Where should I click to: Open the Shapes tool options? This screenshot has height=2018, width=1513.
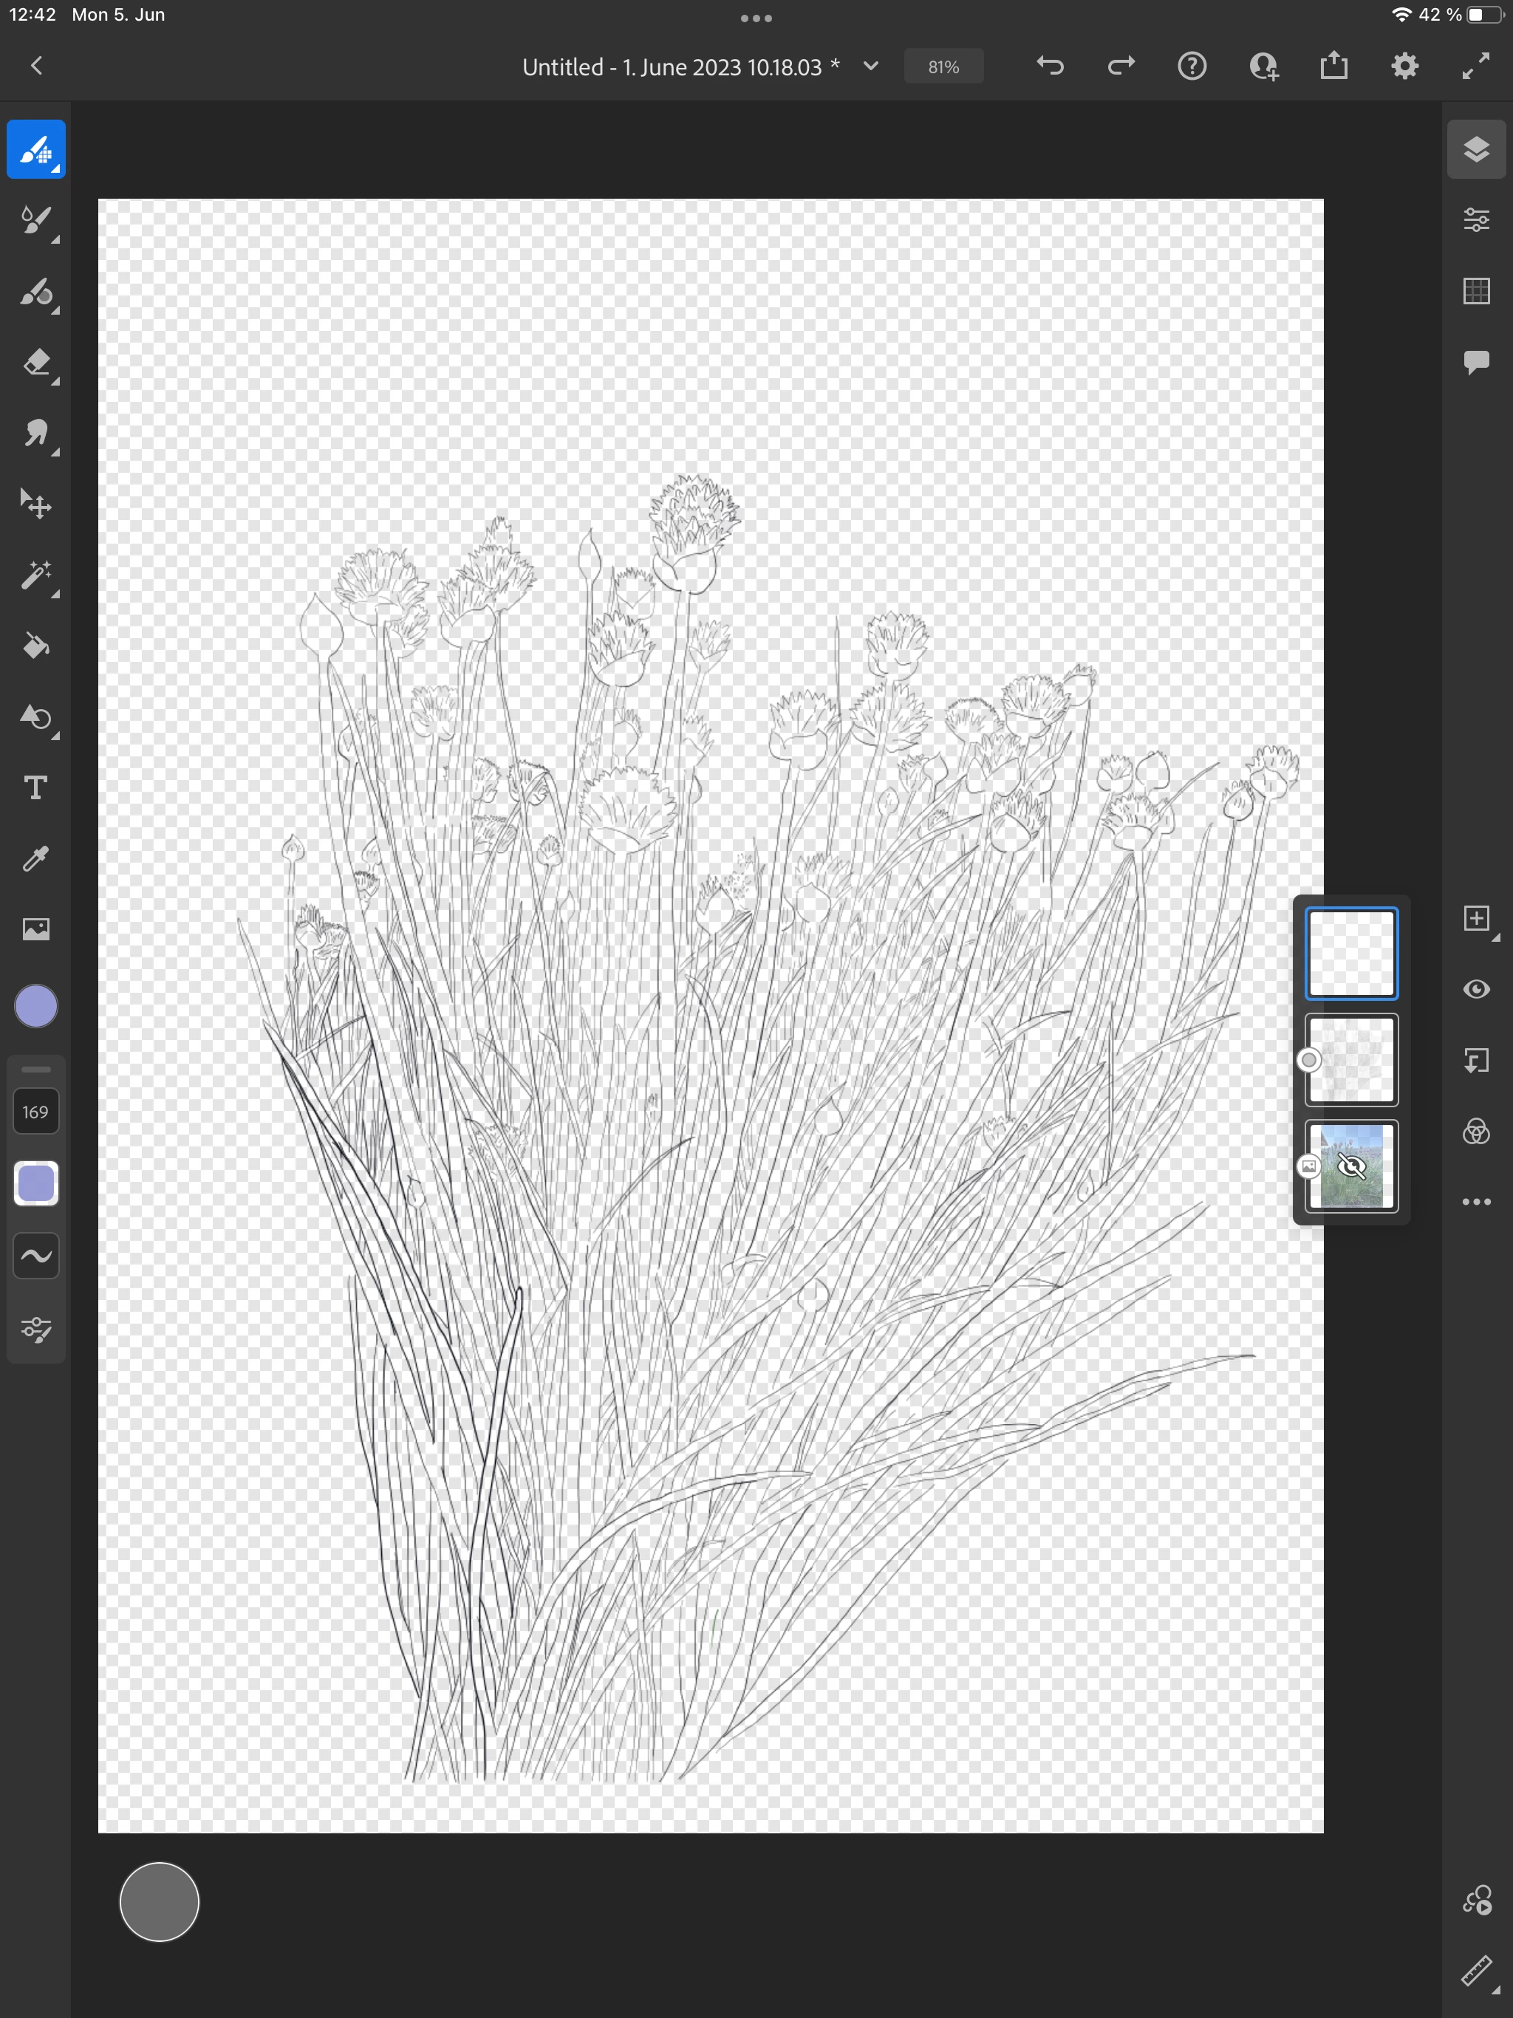36,717
